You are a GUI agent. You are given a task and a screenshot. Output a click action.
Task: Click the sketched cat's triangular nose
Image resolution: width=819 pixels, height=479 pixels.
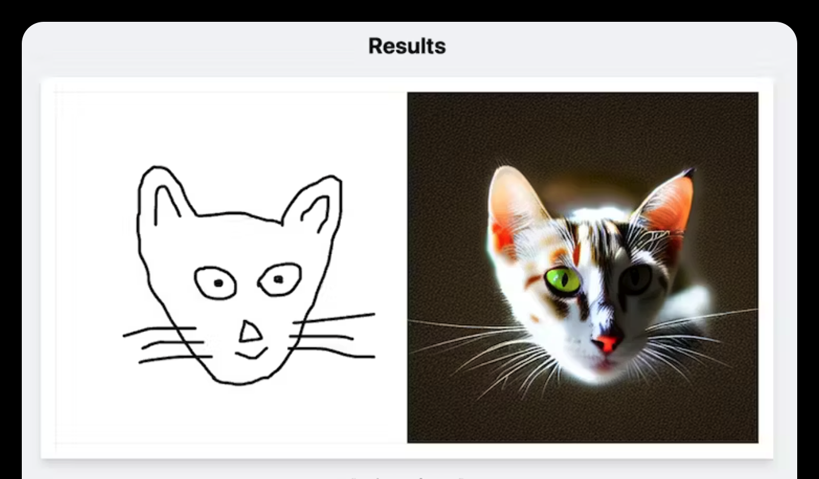(250, 332)
